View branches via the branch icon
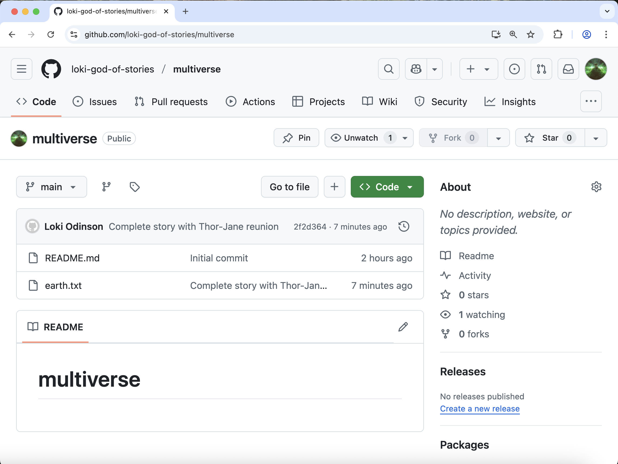This screenshot has height=464, width=618. click(106, 187)
